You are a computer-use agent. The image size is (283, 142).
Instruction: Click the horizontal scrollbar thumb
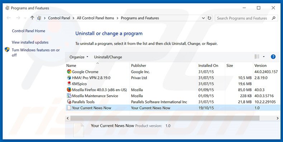pyautogui.click(x=165, y=118)
